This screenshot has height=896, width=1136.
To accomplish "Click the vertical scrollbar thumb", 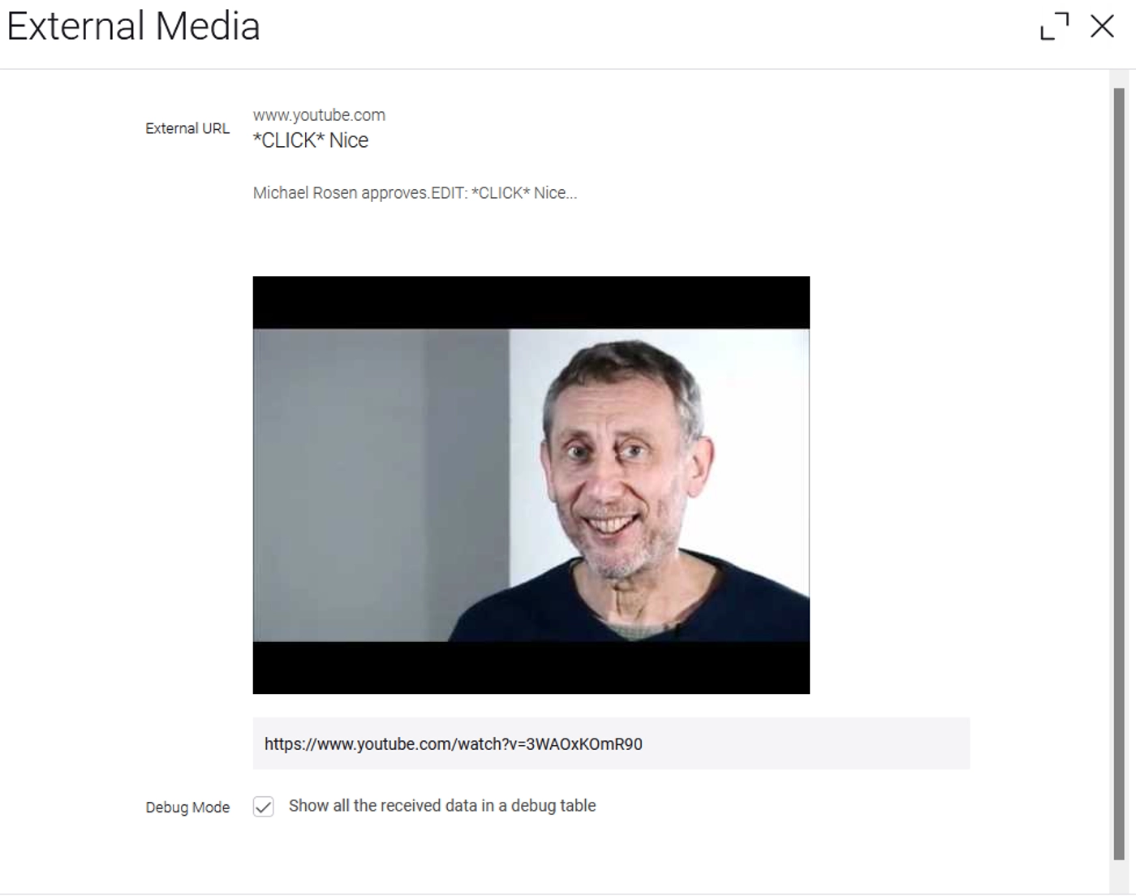I will [x=1120, y=473].
